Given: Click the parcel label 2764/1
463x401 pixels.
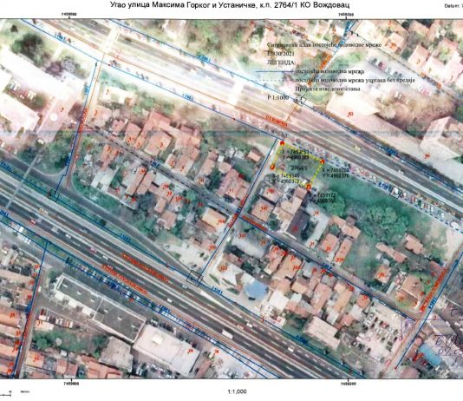Looking at the screenshot, I should coord(299,168).
